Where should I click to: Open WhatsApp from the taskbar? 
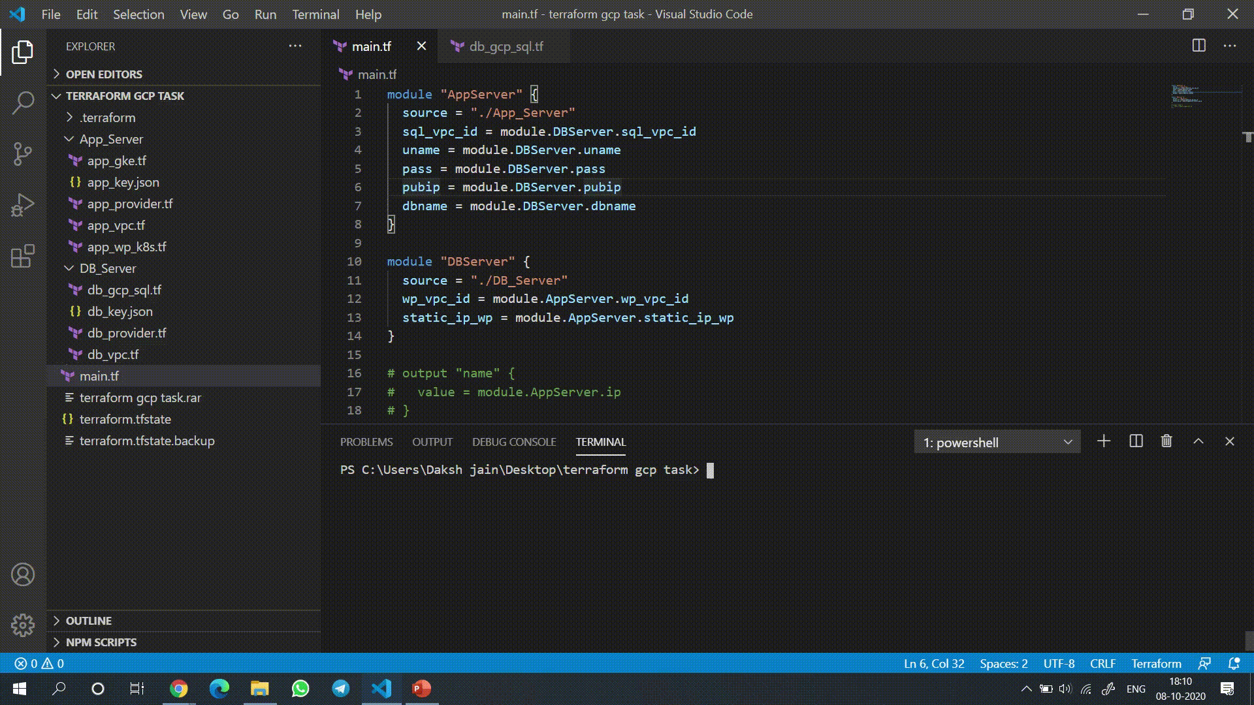pos(300,689)
